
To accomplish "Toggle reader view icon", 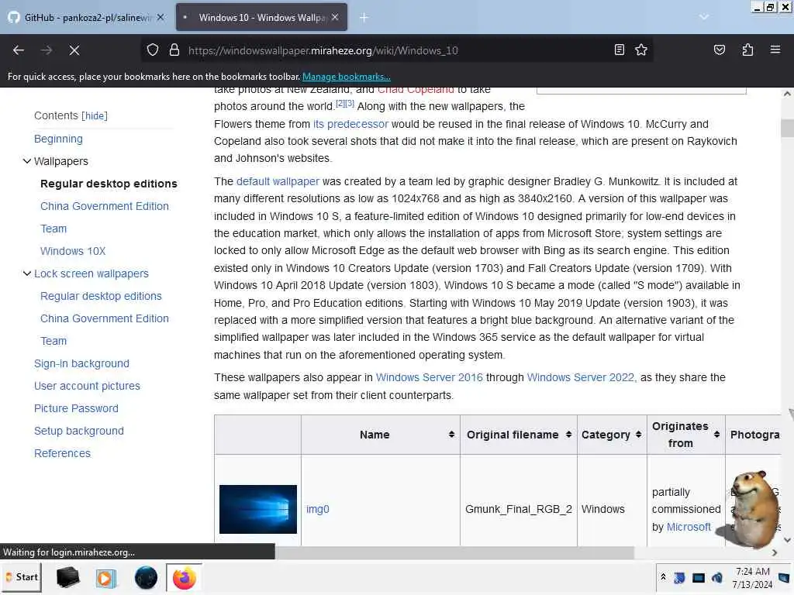I will tap(619, 50).
